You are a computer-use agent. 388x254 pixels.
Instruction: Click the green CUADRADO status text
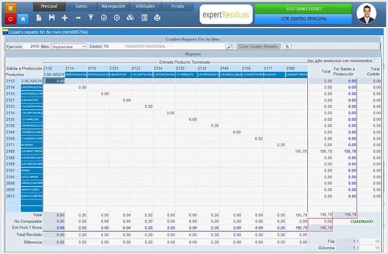coord(362,221)
